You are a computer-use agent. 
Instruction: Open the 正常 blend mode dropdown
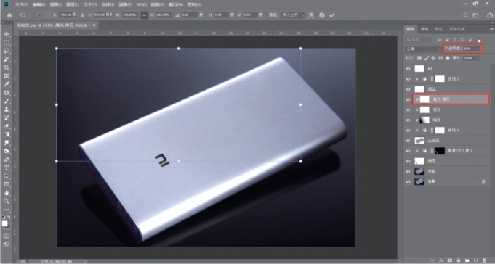point(423,49)
